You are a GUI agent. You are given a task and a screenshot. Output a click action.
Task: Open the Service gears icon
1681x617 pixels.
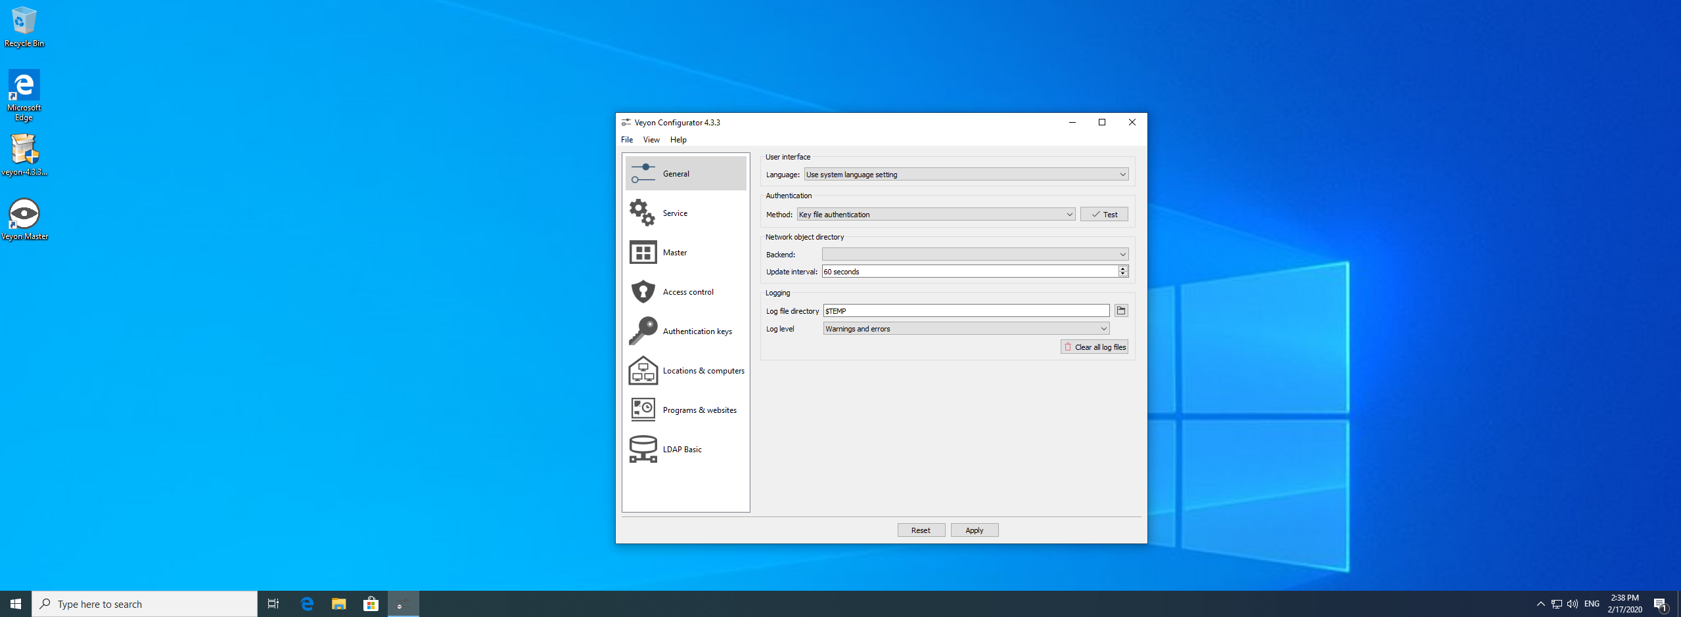coord(643,213)
